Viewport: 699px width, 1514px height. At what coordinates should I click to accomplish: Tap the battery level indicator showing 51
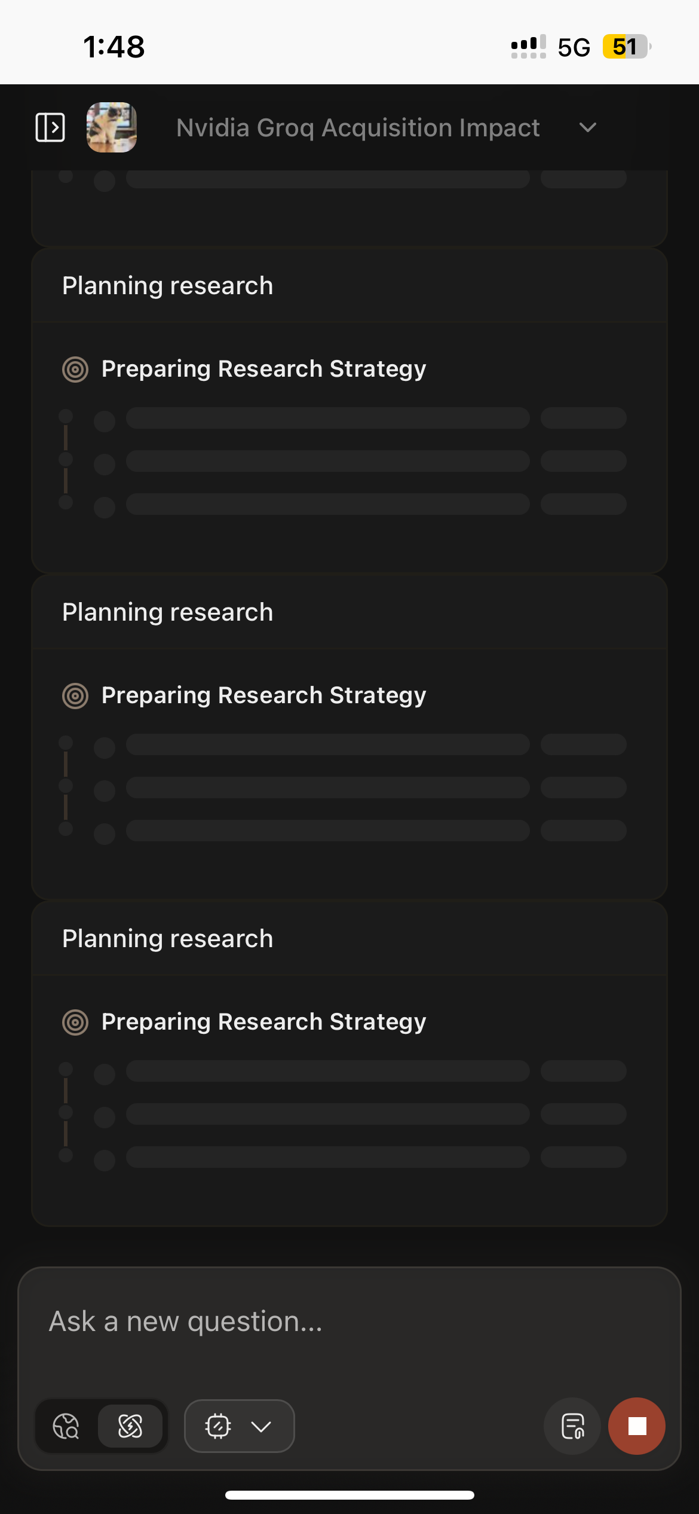pos(626,47)
